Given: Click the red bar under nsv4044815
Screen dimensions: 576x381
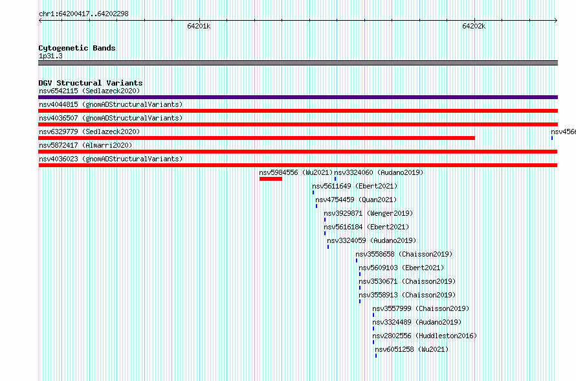Looking at the screenshot, I should 298,111.
